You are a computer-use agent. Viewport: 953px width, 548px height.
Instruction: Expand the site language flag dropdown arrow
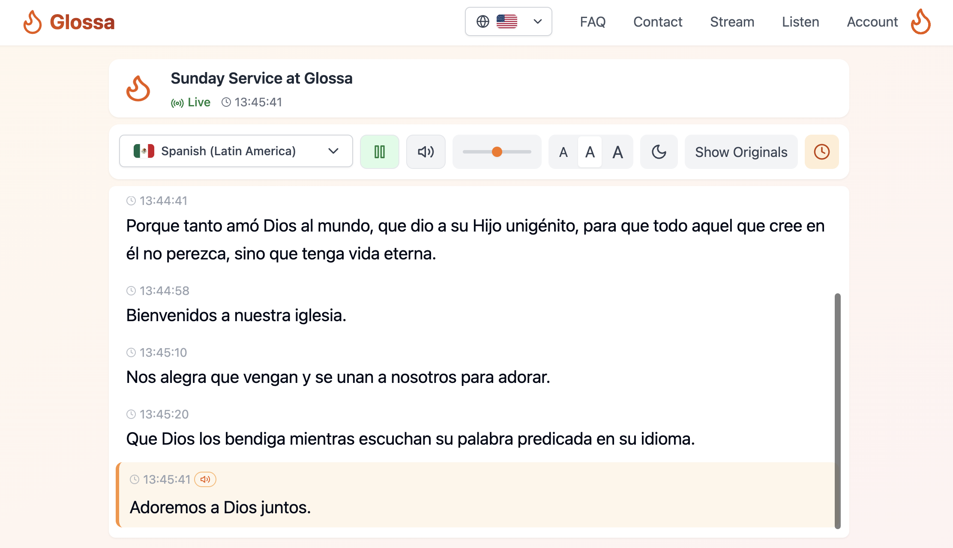coord(538,21)
